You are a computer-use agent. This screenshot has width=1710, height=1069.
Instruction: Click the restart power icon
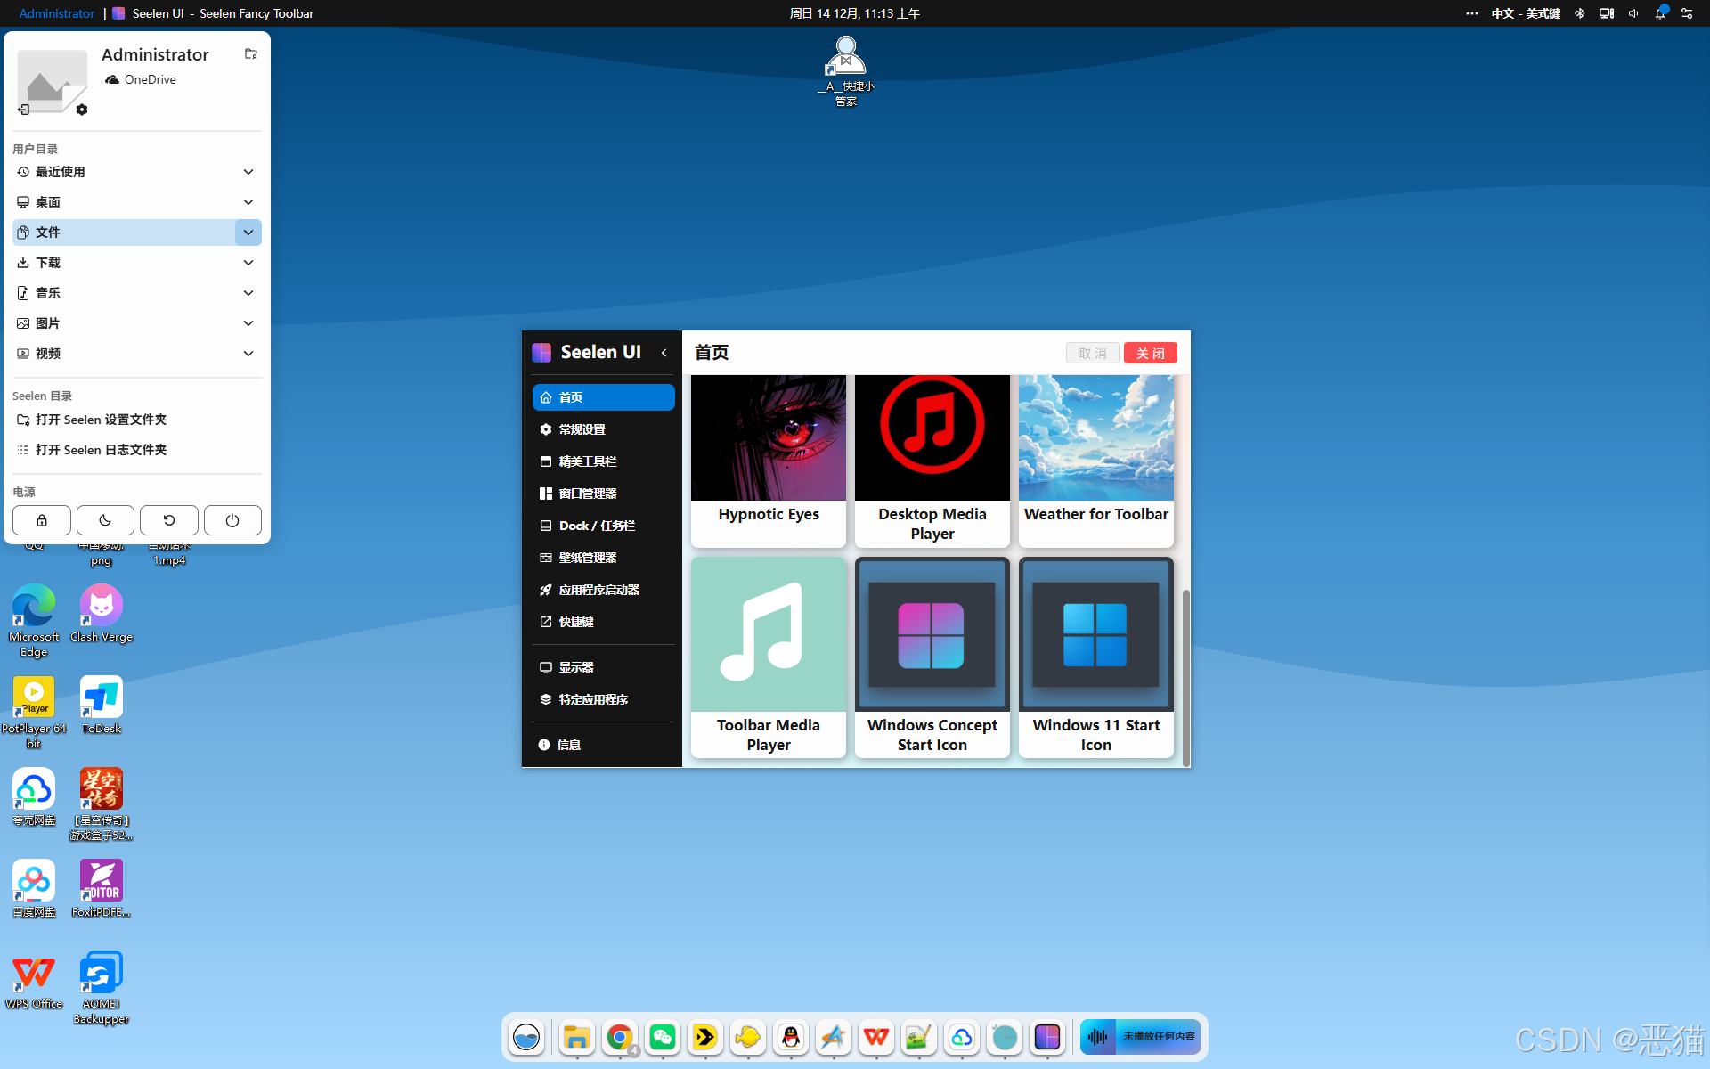[169, 520]
